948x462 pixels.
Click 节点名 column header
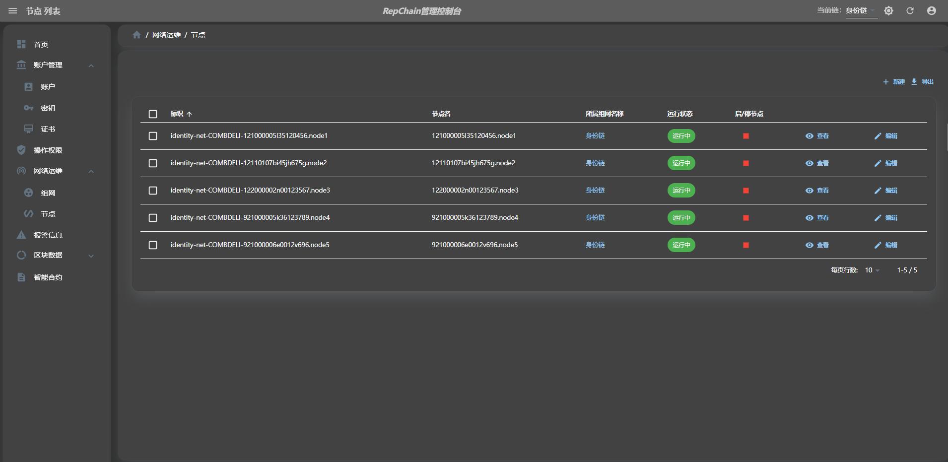tap(441, 114)
